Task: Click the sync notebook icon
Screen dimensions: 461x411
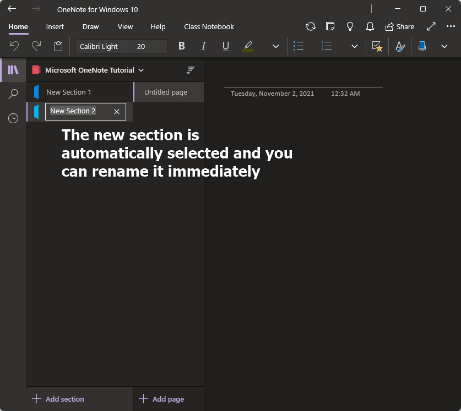Action: coord(311,27)
